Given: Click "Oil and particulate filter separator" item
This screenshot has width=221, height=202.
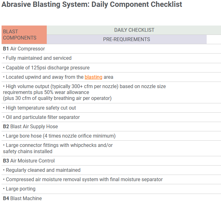Looking at the screenshot, I should click(x=41, y=117).
